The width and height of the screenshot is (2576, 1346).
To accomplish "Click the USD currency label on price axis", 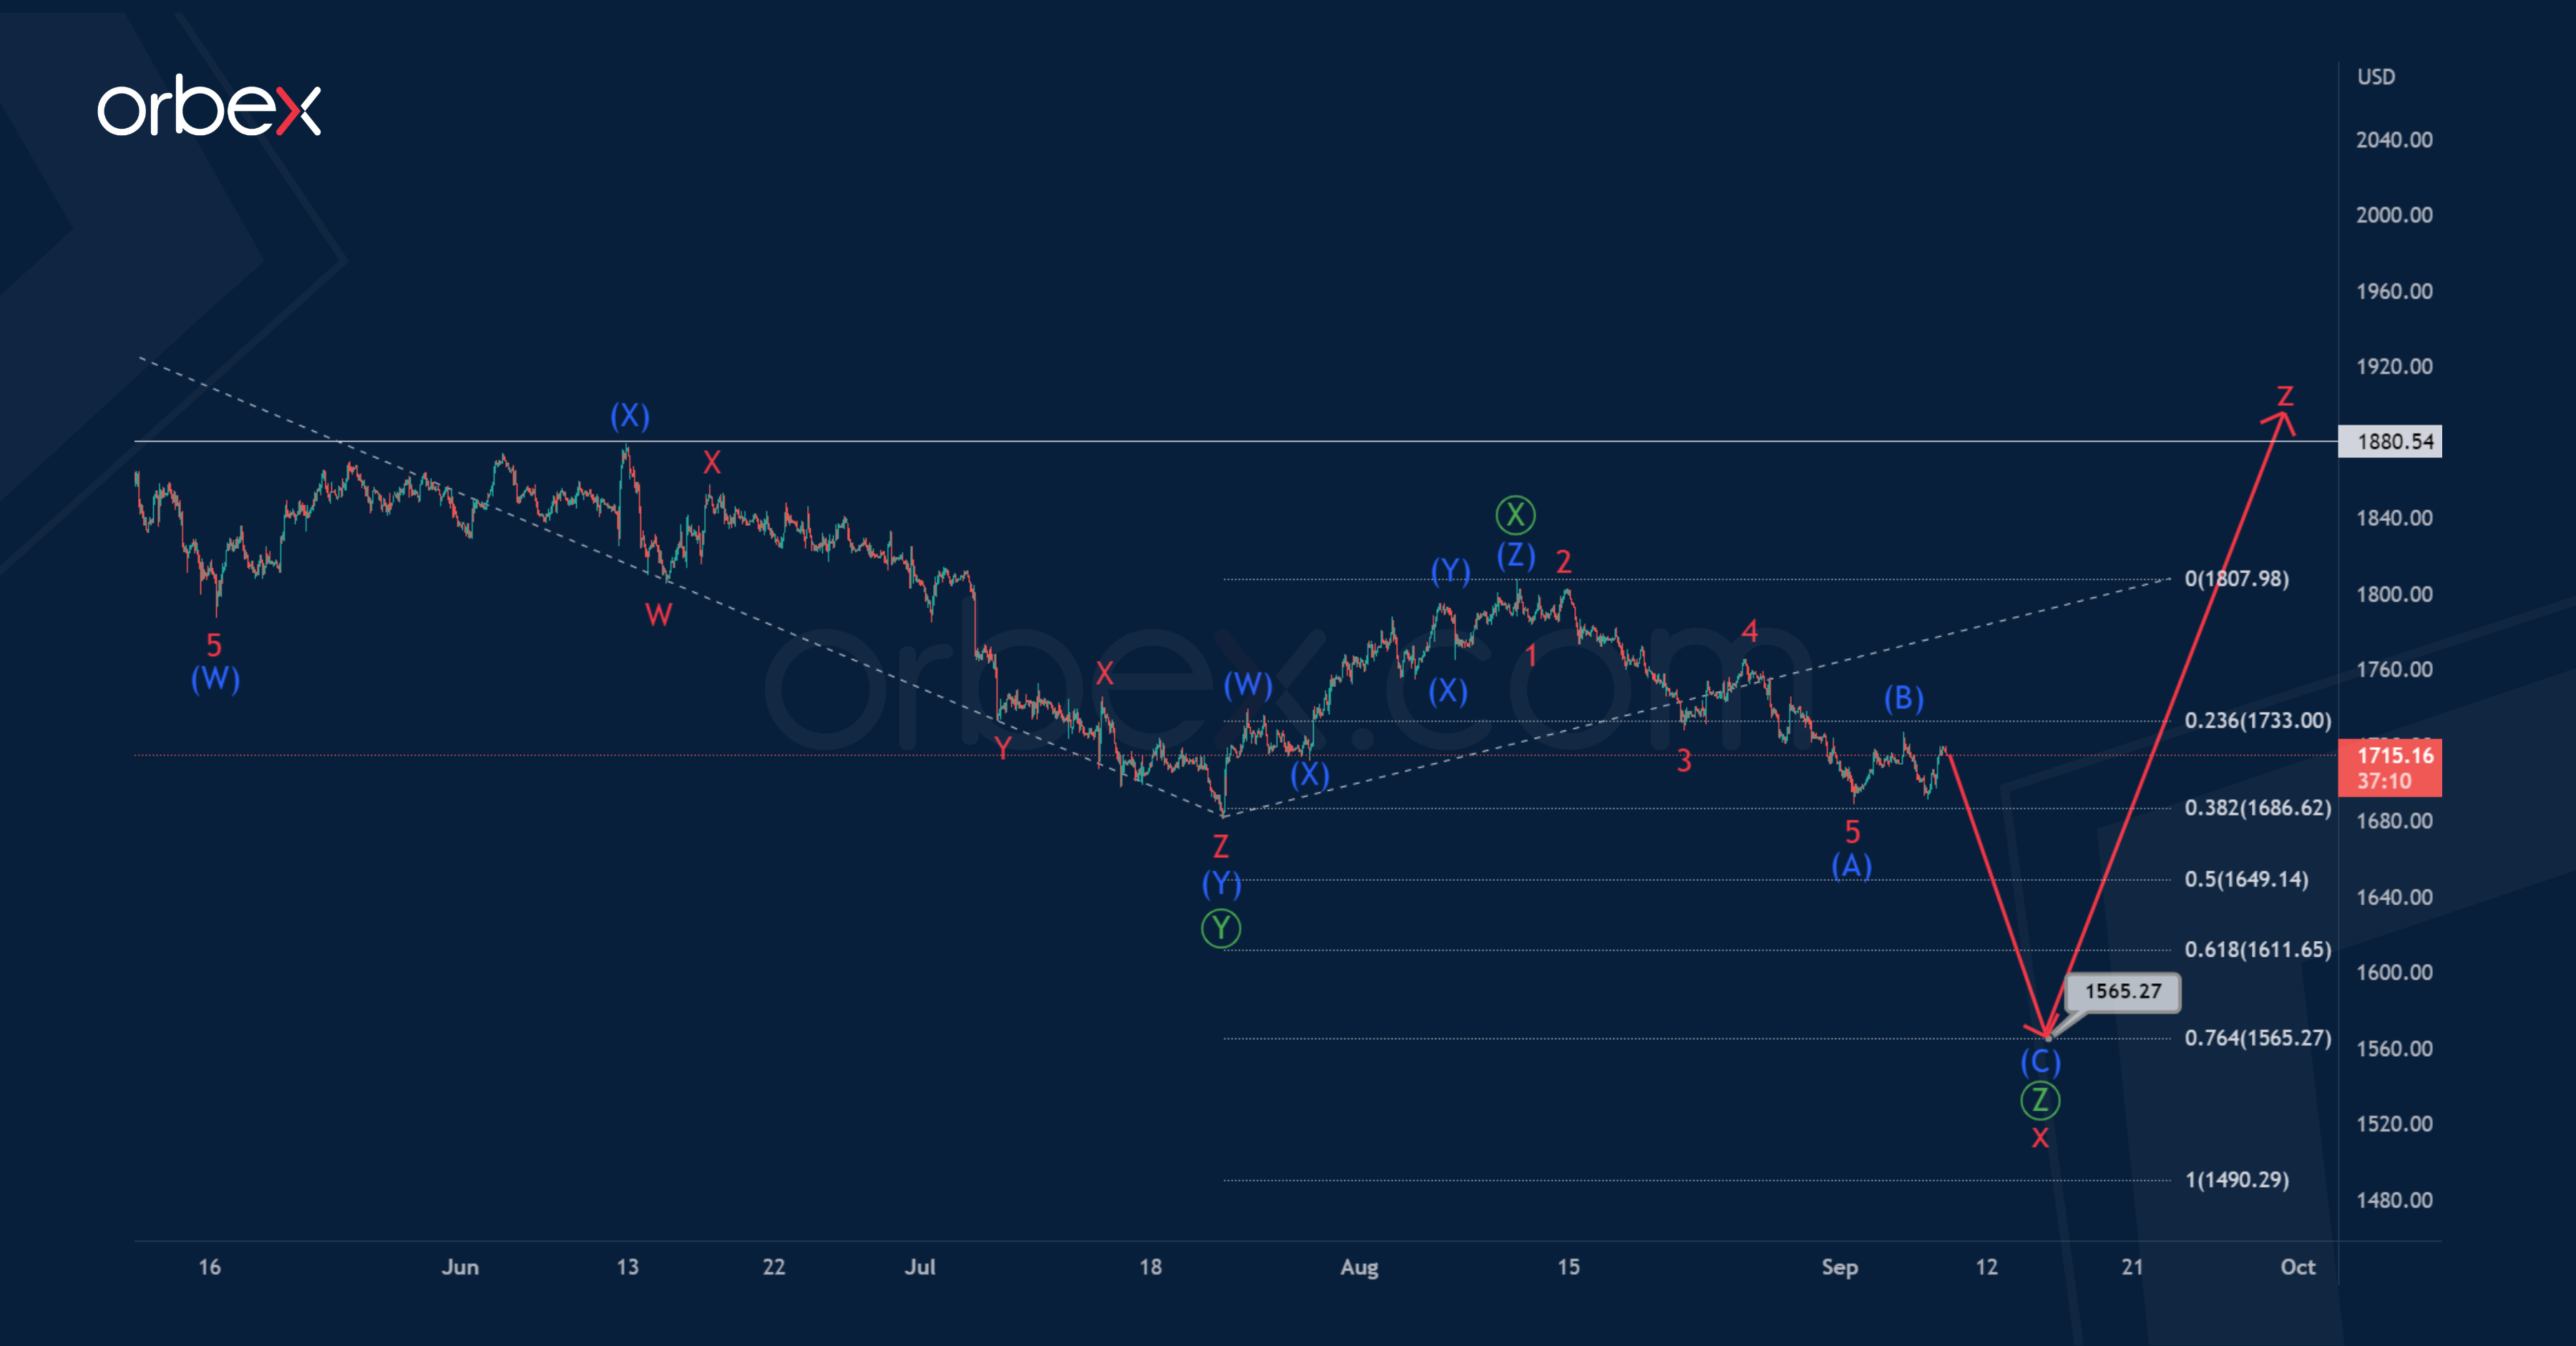I will coord(2376,77).
